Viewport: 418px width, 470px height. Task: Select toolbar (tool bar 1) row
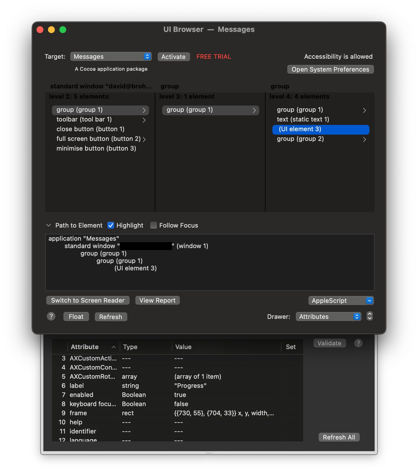click(100, 119)
